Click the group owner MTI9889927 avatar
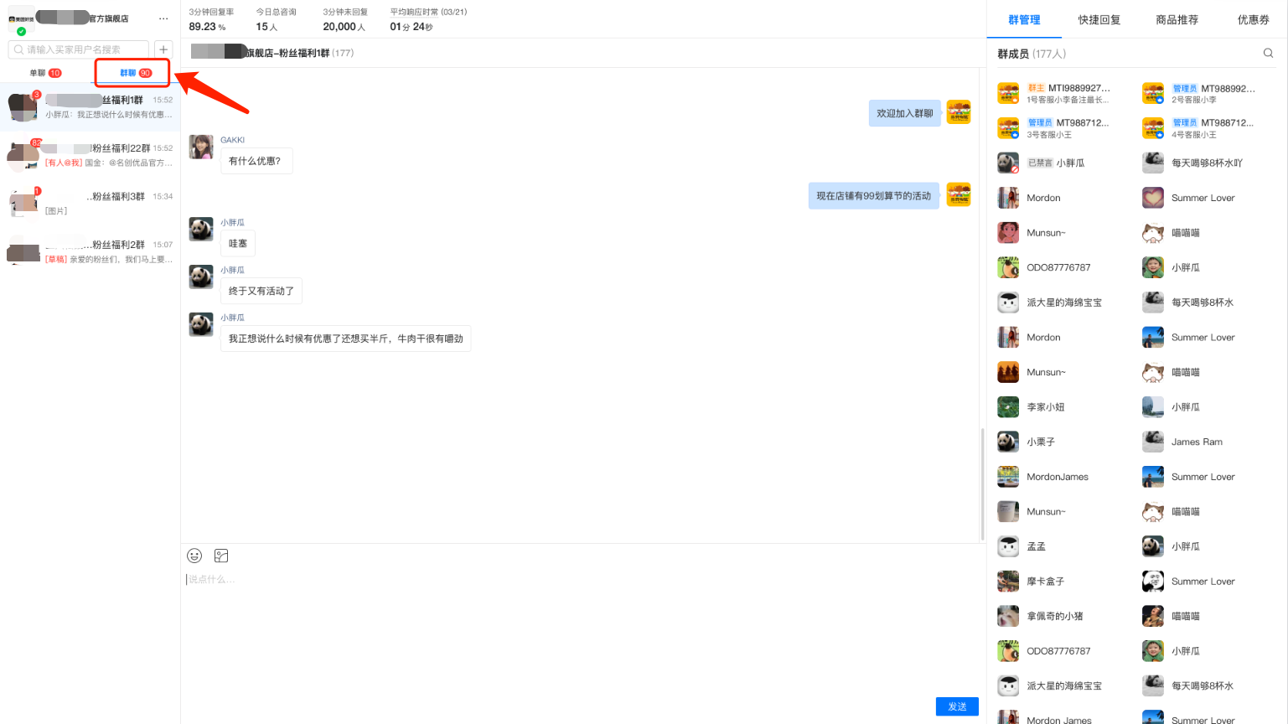The height and width of the screenshot is (724, 1288). (x=1008, y=93)
